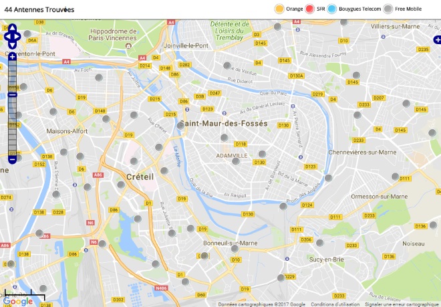The image size is (441, 307).
Task: Select the antenna marker above the D145 label near Rue Alexandre Fourny
Action: [x=356, y=75]
